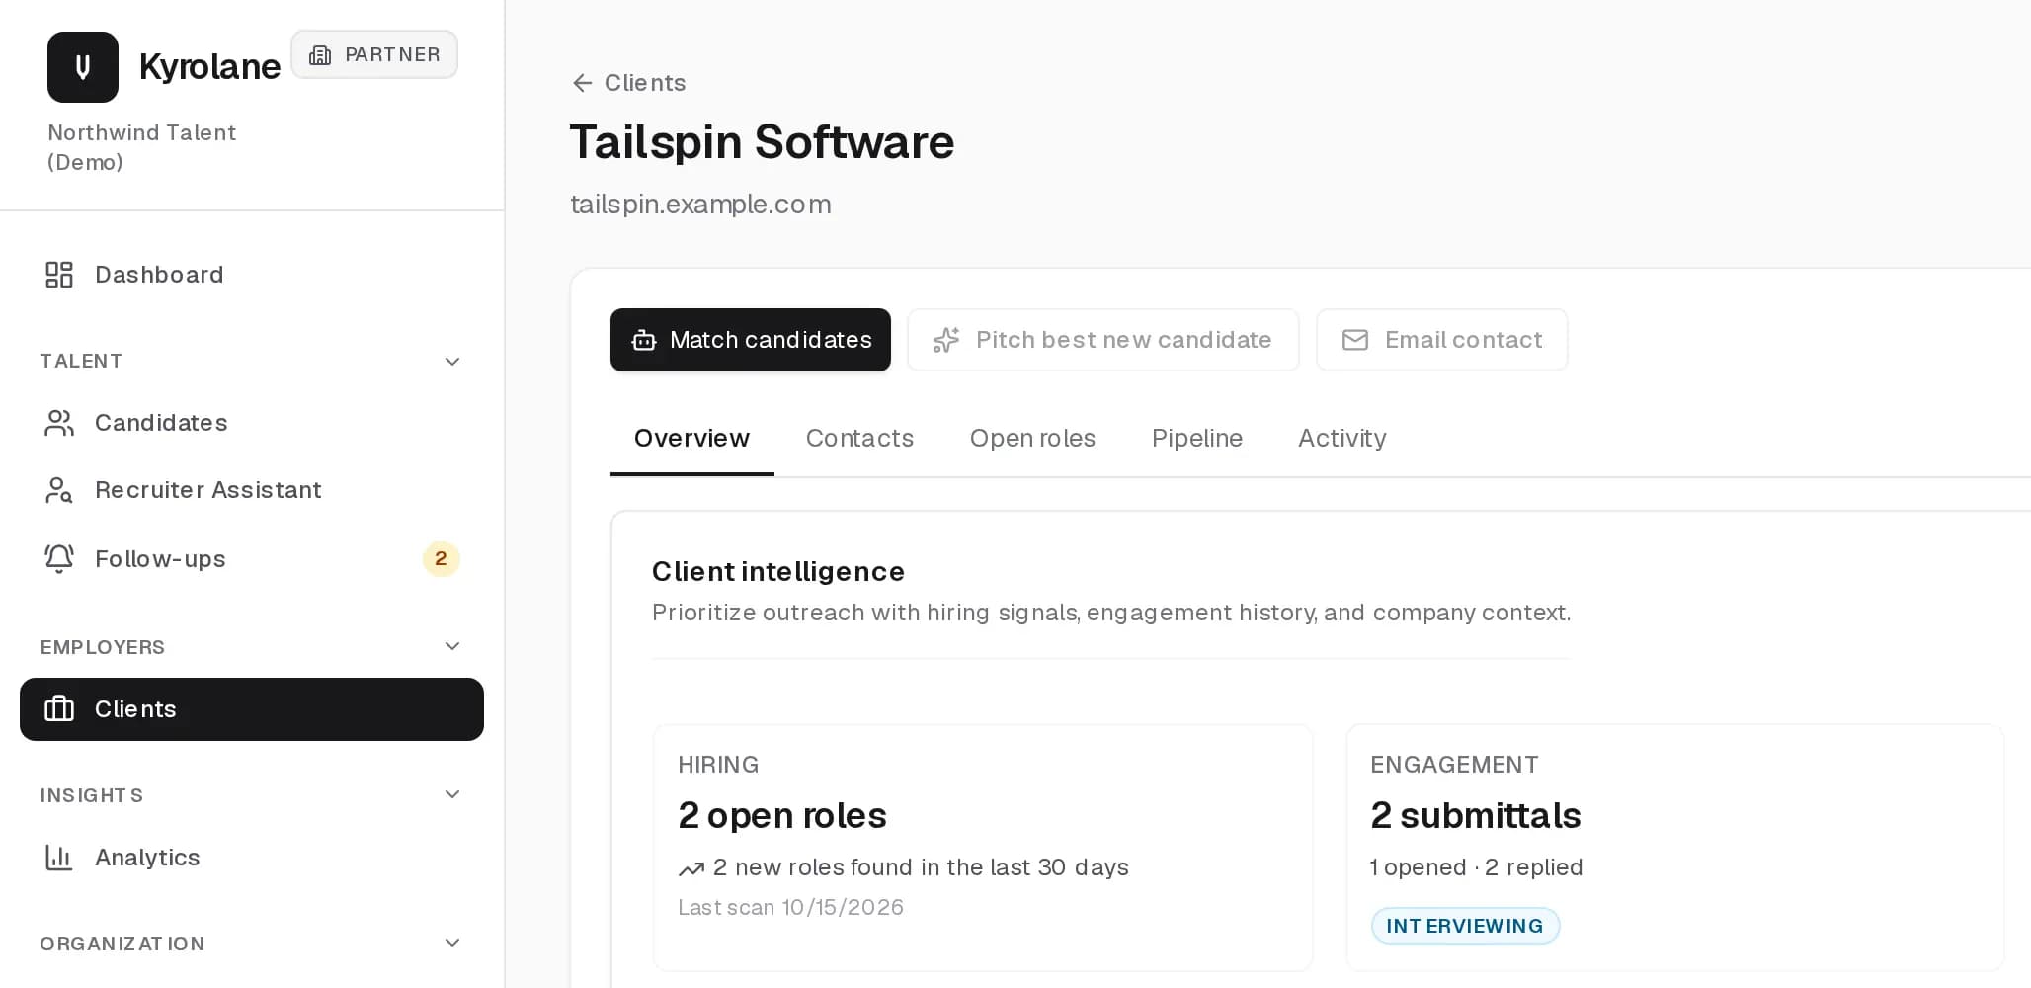Click the sparkle icon on Pitch best new candidate

tap(946, 340)
